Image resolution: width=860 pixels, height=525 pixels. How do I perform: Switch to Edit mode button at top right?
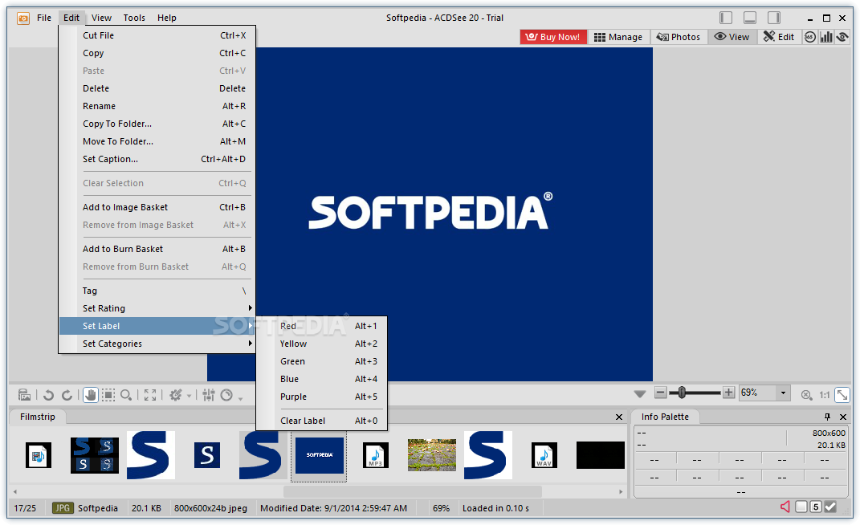coord(779,37)
